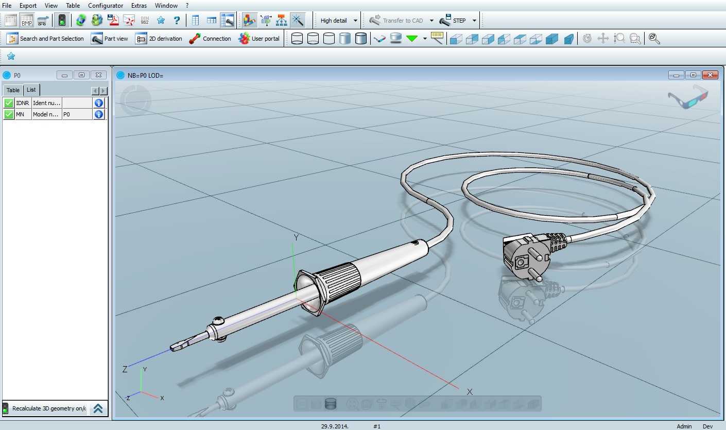726x430 pixels.
Task: Open the Configurator menu
Action: click(x=106, y=6)
